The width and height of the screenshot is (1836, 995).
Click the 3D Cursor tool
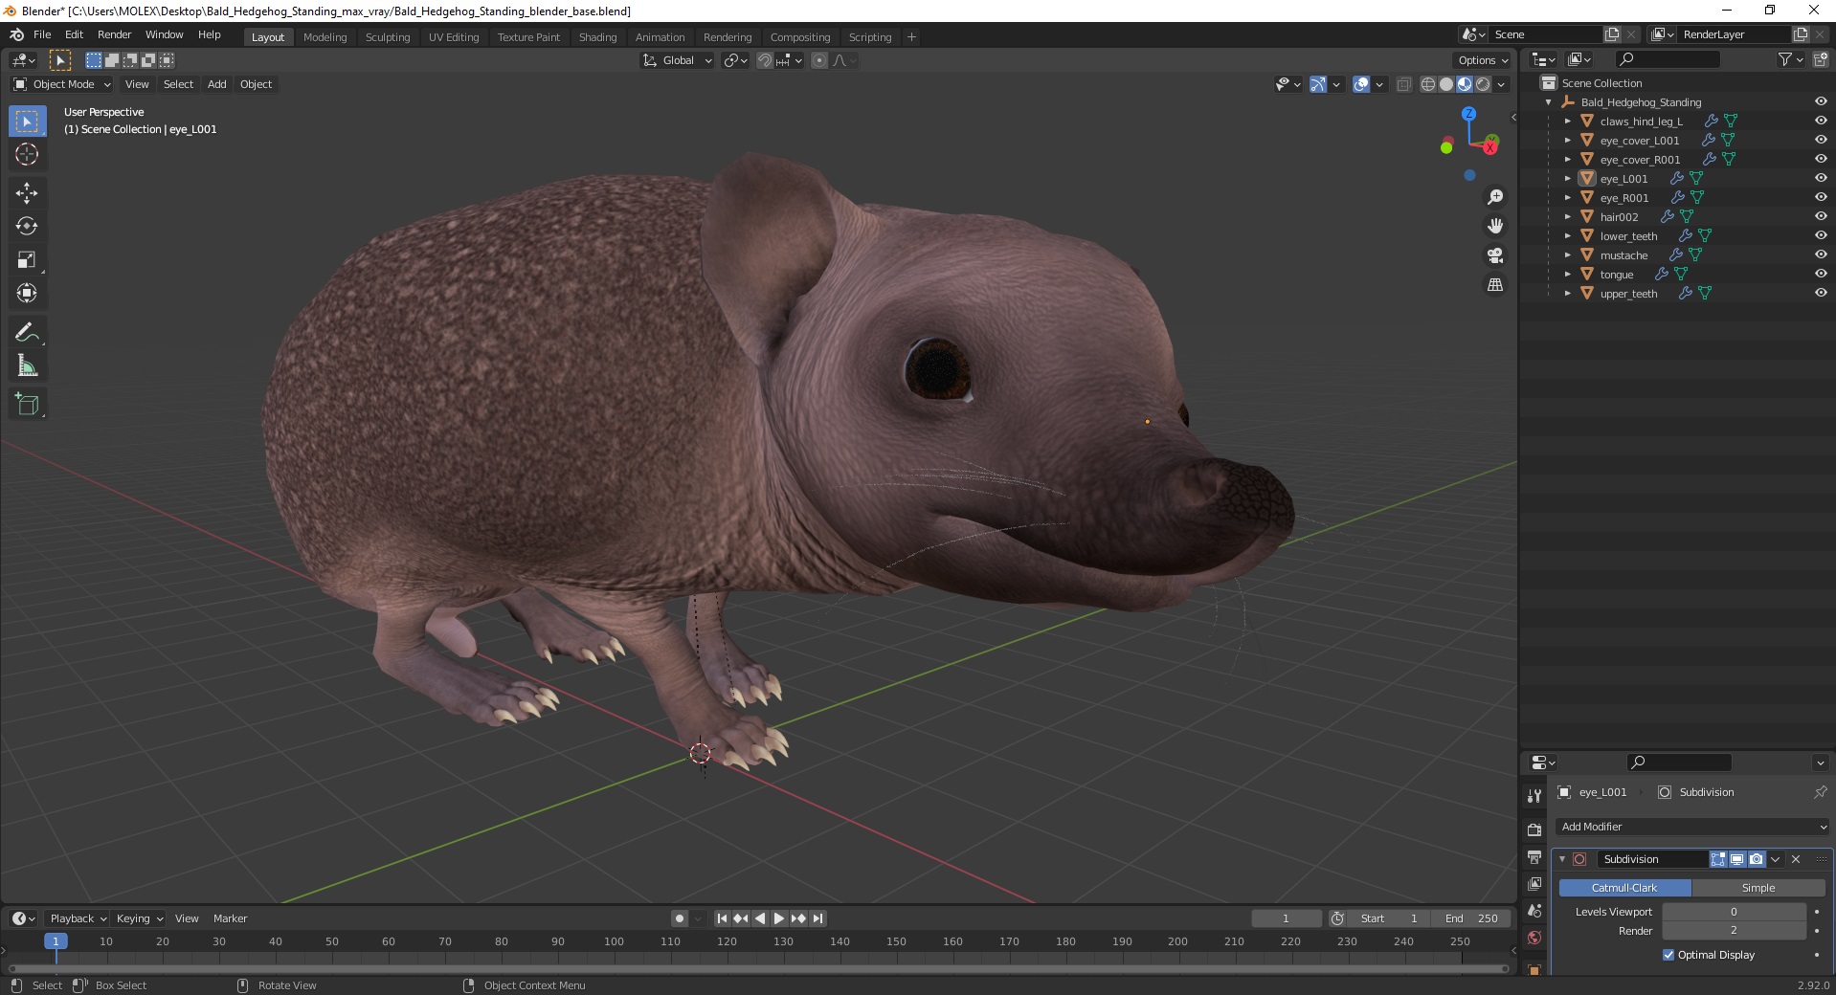[x=27, y=154]
